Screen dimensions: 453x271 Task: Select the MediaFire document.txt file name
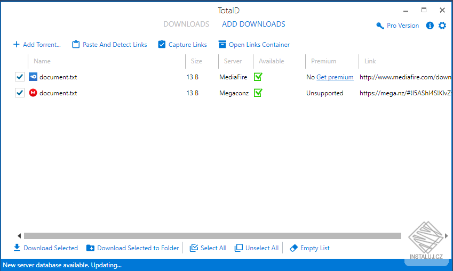[x=58, y=77]
